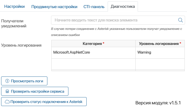Click database icon in Проверить настройки сервиса
Image resolution: width=187 pixels, height=108 pixels.
(x=7, y=91)
